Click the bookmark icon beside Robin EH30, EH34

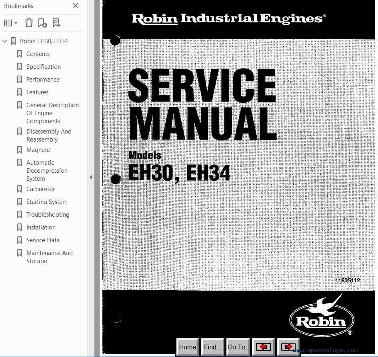(x=13, y=41)
